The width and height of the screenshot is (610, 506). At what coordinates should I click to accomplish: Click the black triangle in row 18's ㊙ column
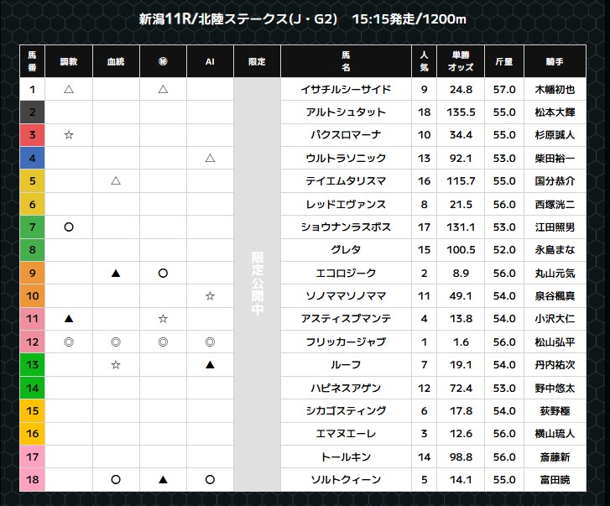pyautogui.click(x=163, y=480)
